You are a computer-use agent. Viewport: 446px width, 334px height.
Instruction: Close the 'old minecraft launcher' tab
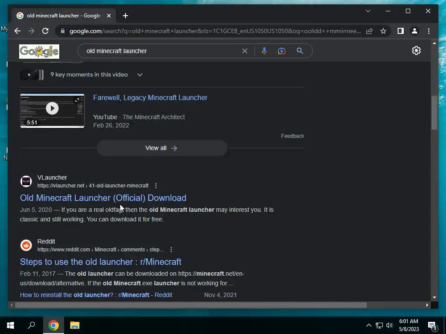pyautogui.click(x=108, y=16)
